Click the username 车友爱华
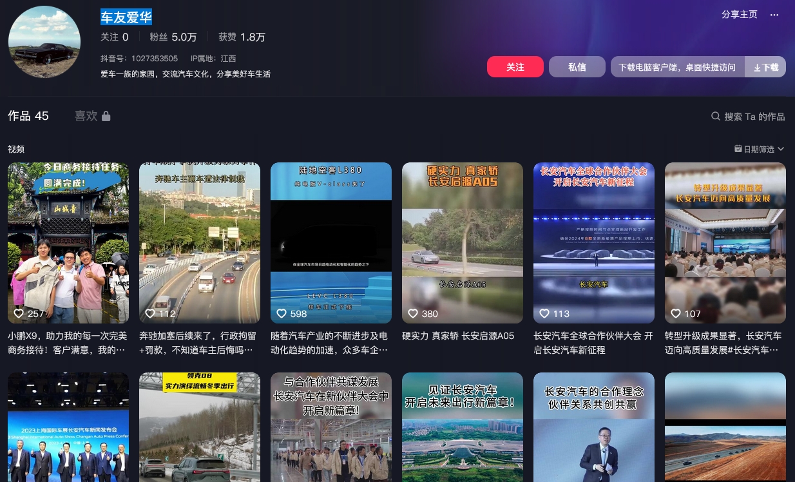 pyautogui.click(x=126, y=17)
